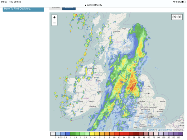Open the 'Here To Find Out More.' banner
187x140 pixels.
coord(23,9)
